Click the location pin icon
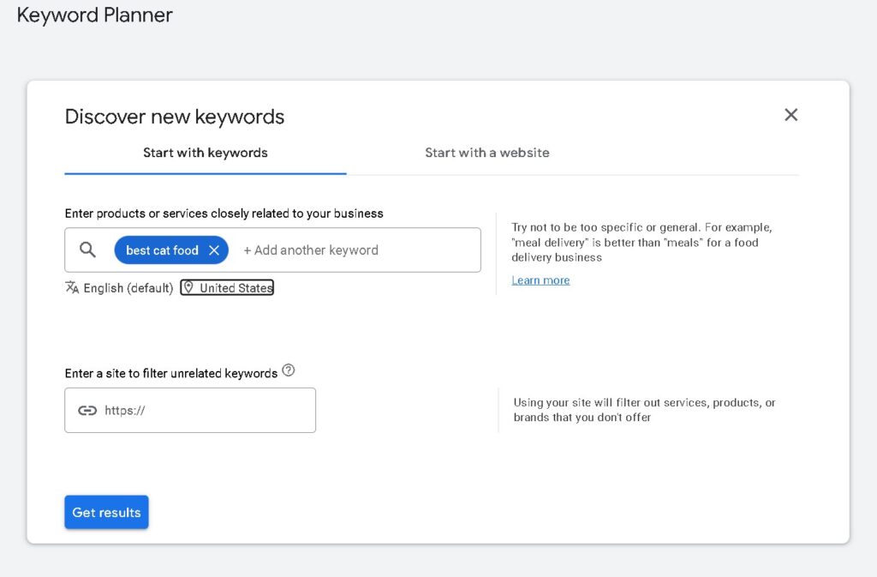This screenshot has height=577, width=877. pyautogui.click(x=189, y=288)
